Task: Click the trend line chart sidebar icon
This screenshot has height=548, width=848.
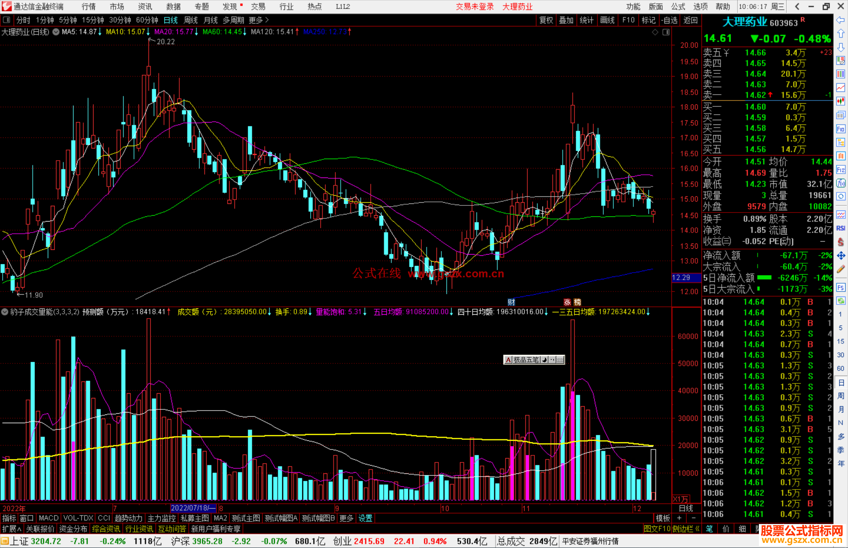Action: click(841, 87)
